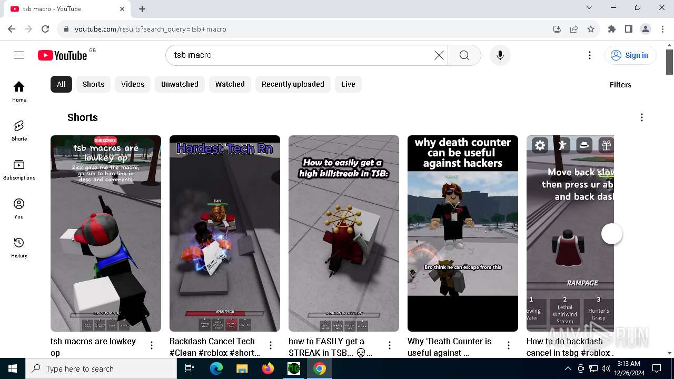Launch Microsoft Edge from taskbar
Image resolution: width=674 pixels, height=379 pixels.
[x=216, y=368]
